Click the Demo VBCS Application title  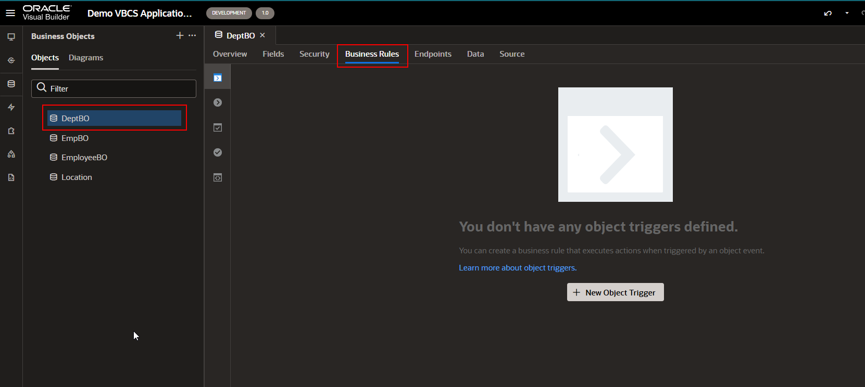(x=140, y=14)
